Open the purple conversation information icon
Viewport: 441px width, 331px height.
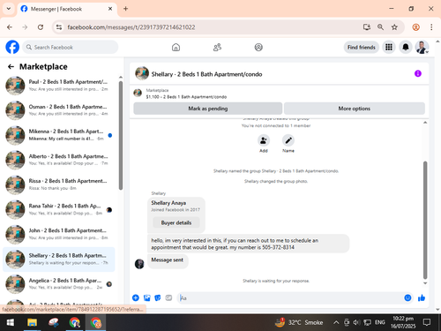pos(418,73)
